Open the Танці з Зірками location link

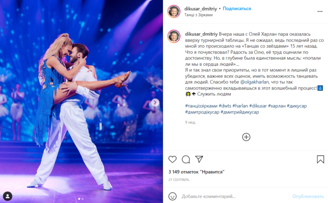(198, 15)
